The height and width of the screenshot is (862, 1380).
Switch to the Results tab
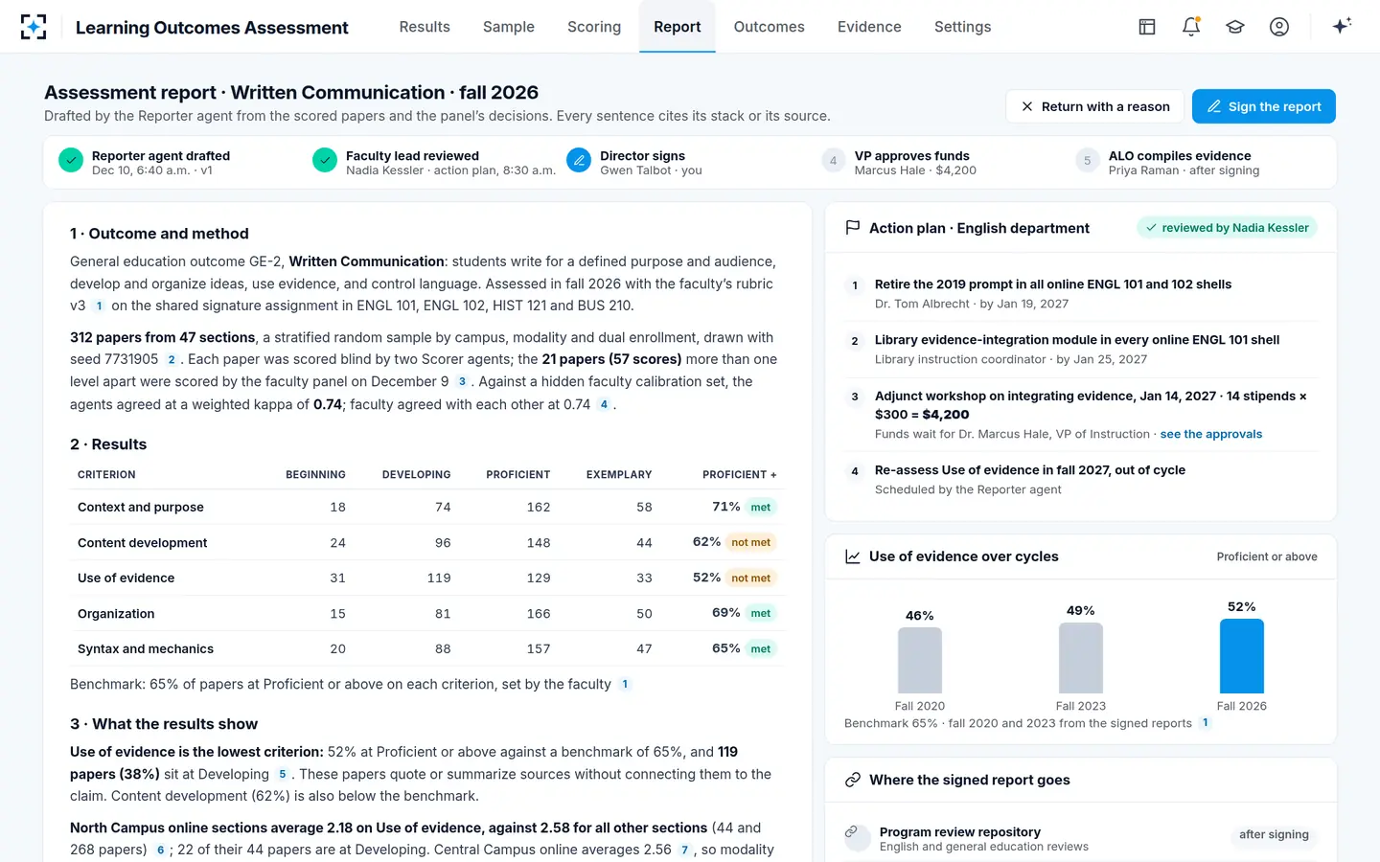(x=425, y=27)
